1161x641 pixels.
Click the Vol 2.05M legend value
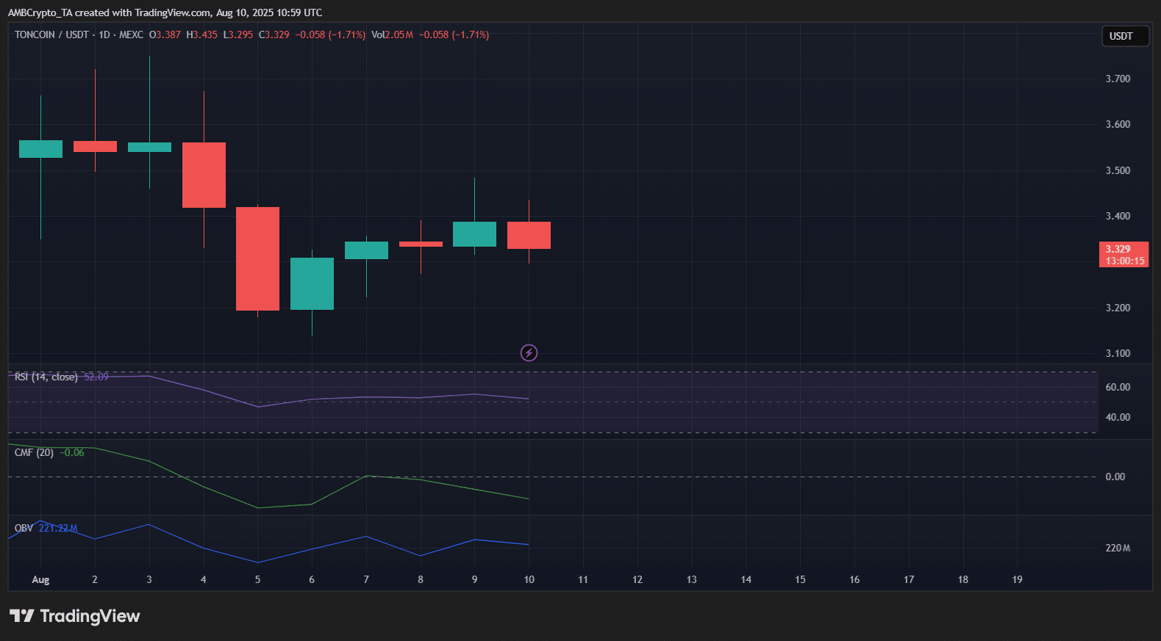coord(393,35)
